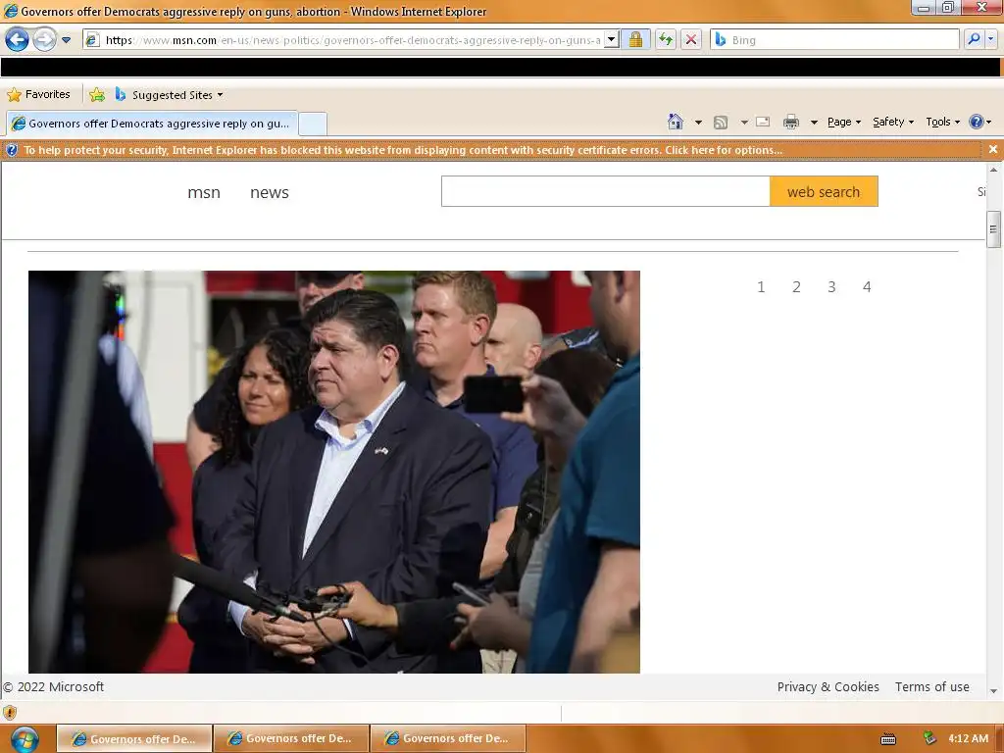Click the scrollbar up arrow
Image resolution: width=1004 pixels, height=753 pixels.
tap(993, 170)
